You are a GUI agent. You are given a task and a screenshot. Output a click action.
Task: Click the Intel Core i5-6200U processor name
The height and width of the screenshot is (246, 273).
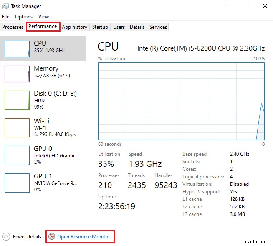[x=201, y=48]
